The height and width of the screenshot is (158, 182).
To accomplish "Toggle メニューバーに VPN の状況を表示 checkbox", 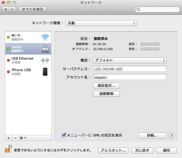I will [x=64, y=135].
